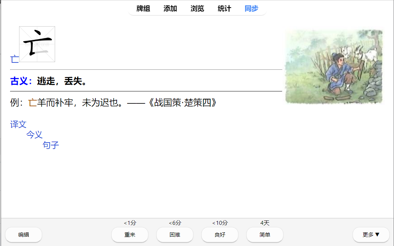Reveal the 句子 sentence link
Screen dimensions: 394x246
(51, 145)
